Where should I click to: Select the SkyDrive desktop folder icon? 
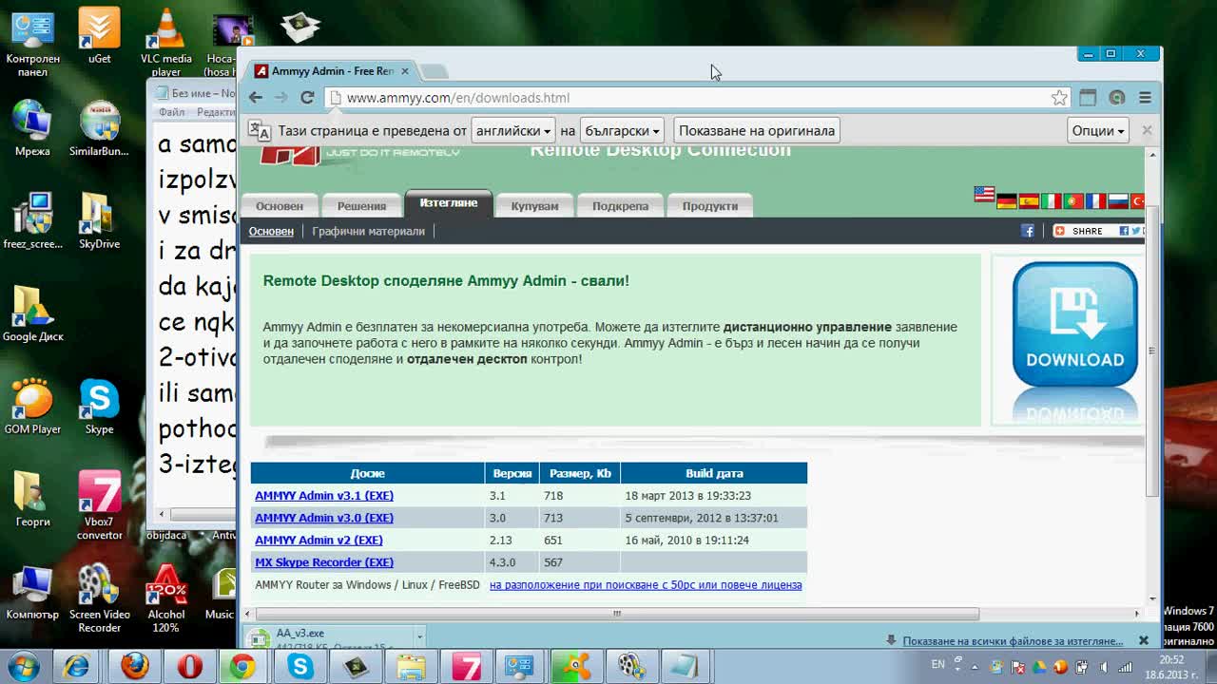(x=99, y=221)
